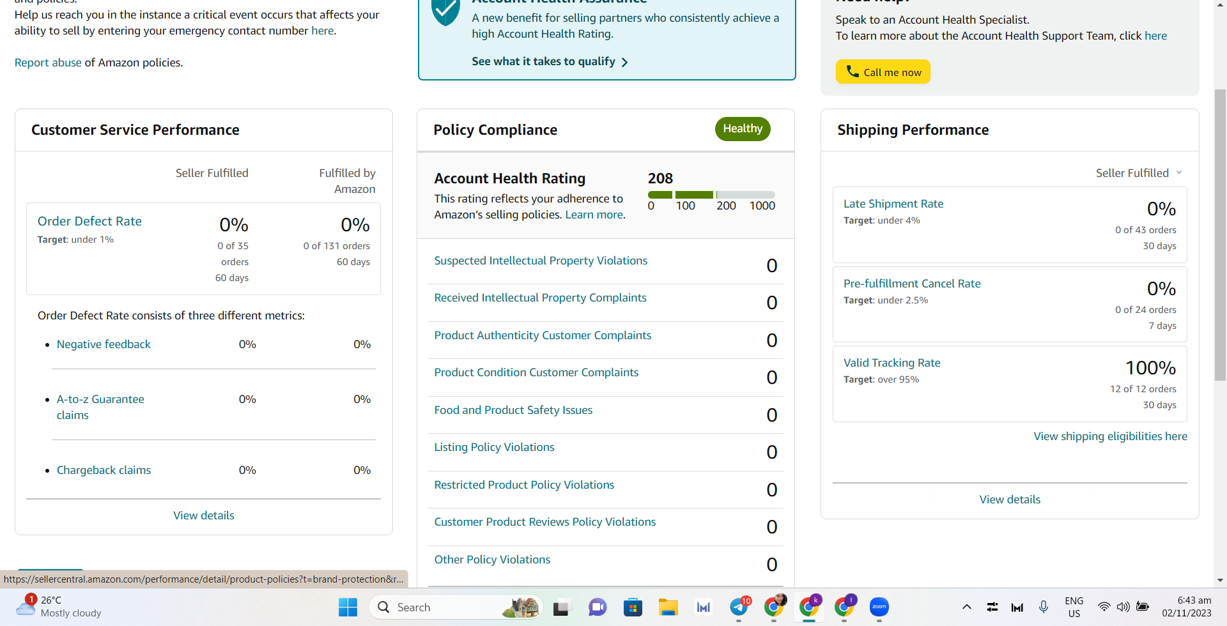1227x626 pixels.
Task: Switch to the active Chrome window with K profile
Action: [810, 606]
